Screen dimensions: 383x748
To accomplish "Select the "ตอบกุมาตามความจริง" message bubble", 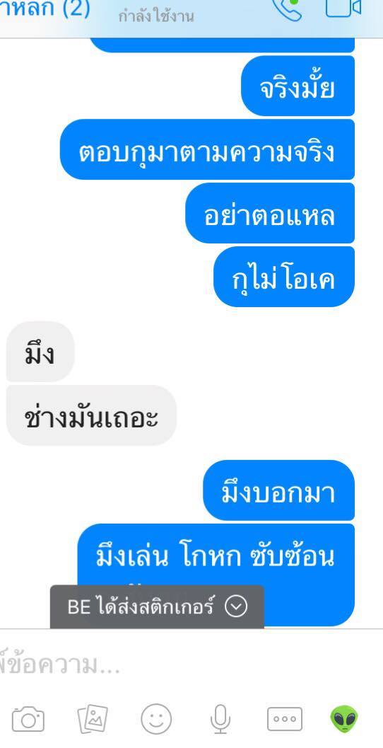I will point(207,149).
